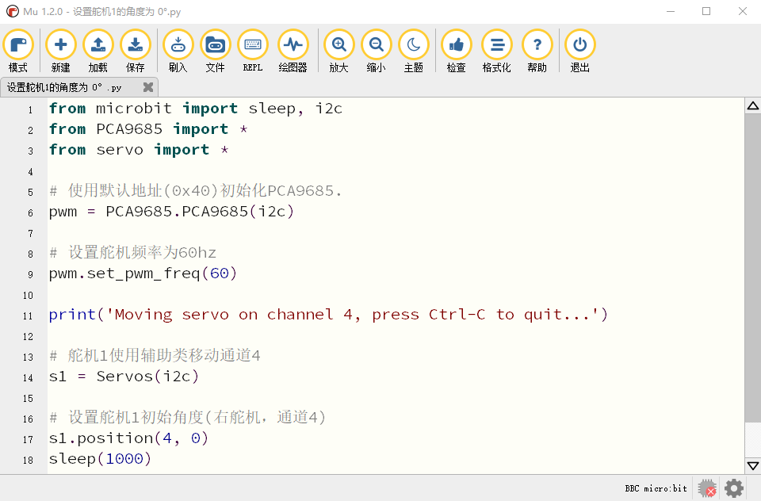
Task: Zoom in with 放大
Action: (338, 51)
